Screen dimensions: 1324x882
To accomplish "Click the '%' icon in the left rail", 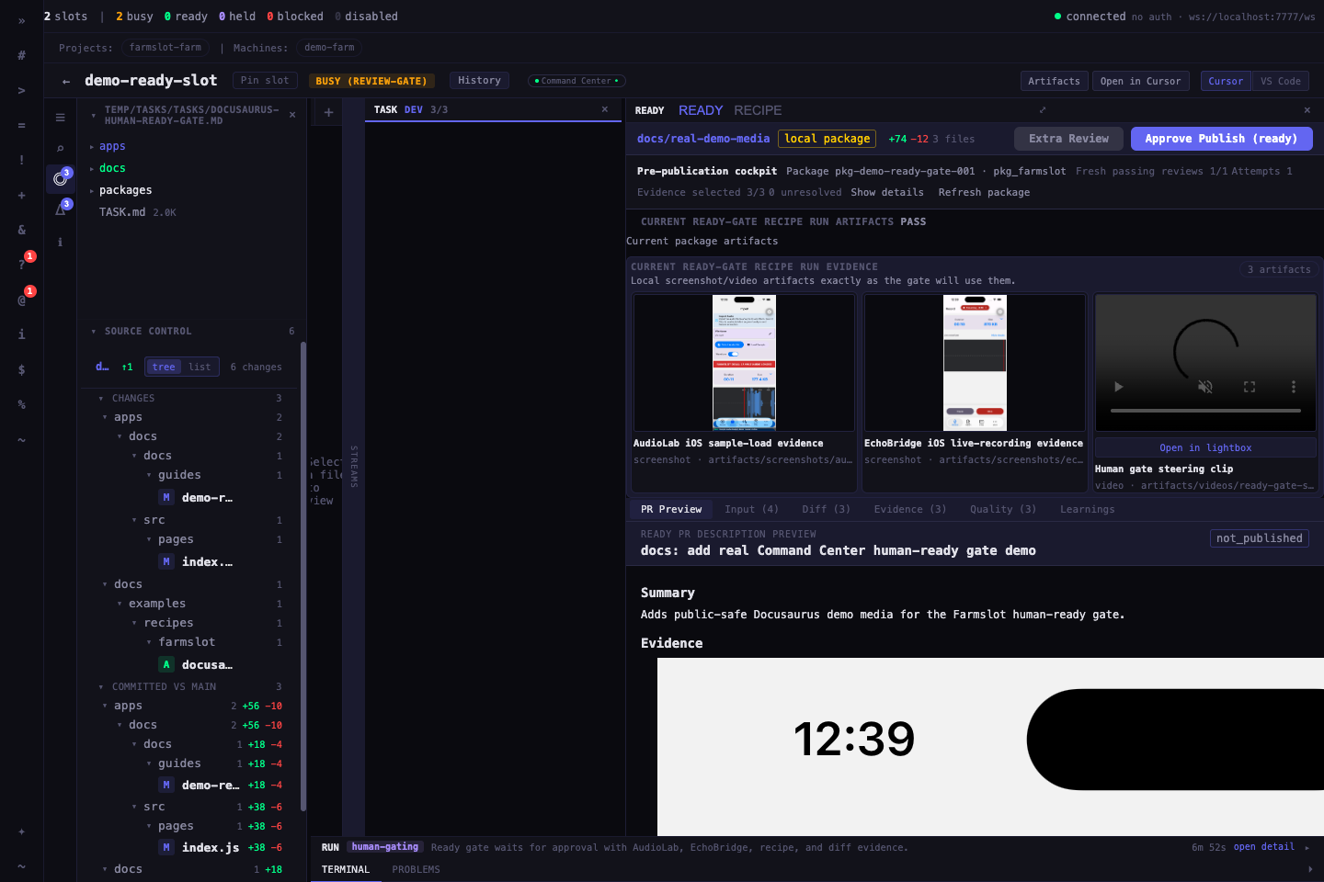I will [x=21, y=404].
